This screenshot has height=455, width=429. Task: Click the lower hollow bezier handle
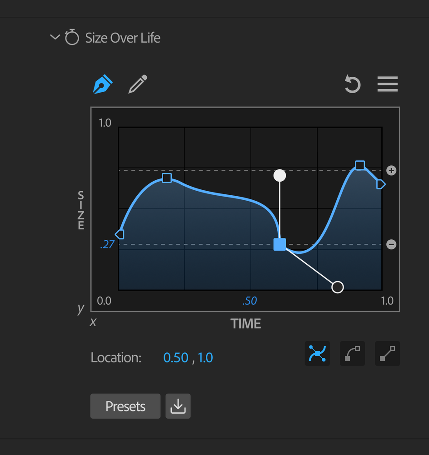pyautogui.click(x=338, y=287)
